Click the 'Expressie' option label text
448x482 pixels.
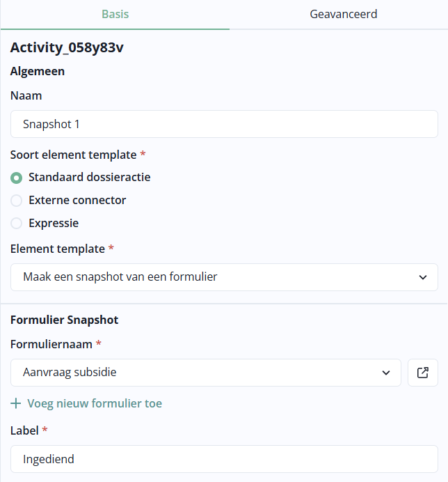tap(54, 224)
